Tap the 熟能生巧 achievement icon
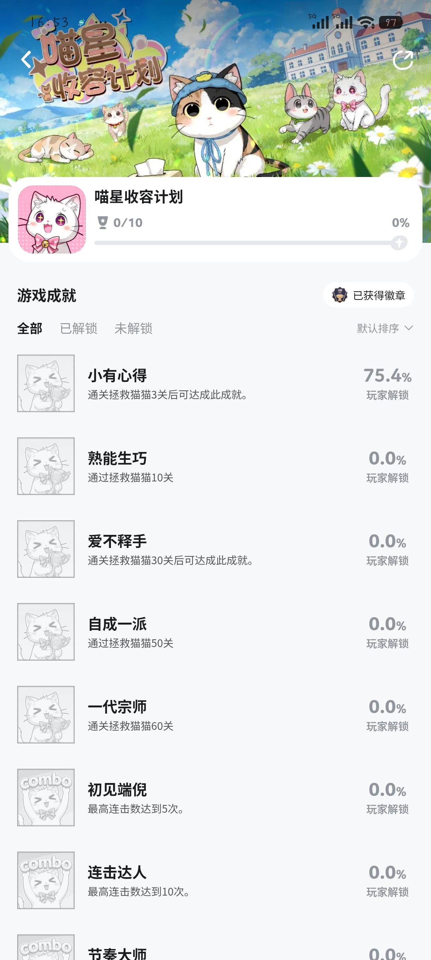Screen dimensions: 431x960 click(46, 466)
